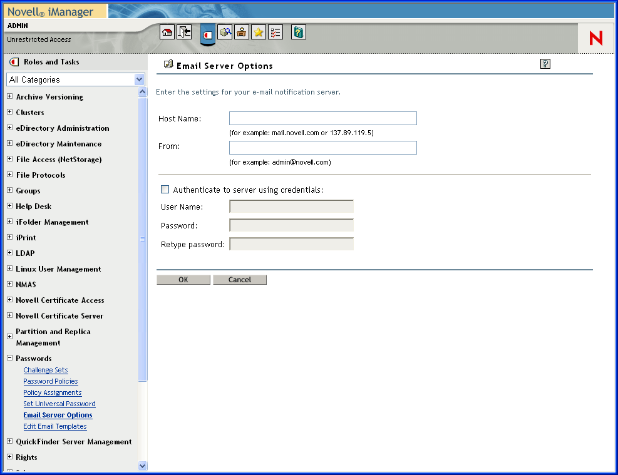Click the Favorites star icon
Screen dimensions: 618x475
[x=258, y=31]
